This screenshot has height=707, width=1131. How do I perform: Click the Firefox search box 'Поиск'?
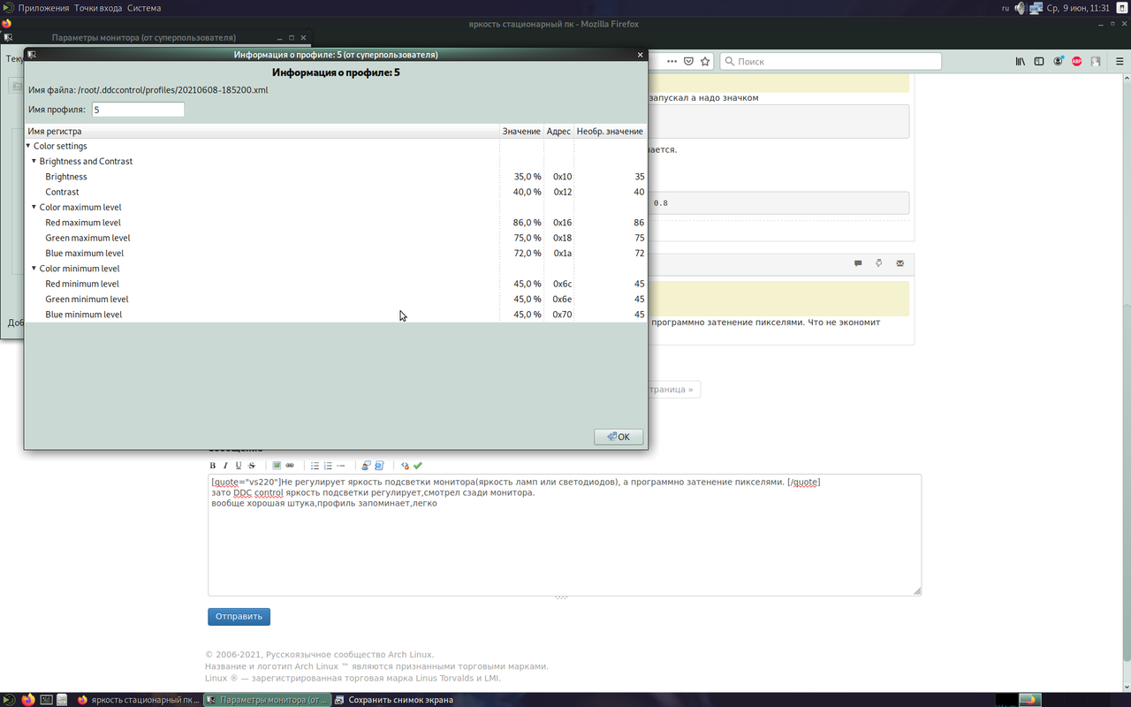(831, 62)
